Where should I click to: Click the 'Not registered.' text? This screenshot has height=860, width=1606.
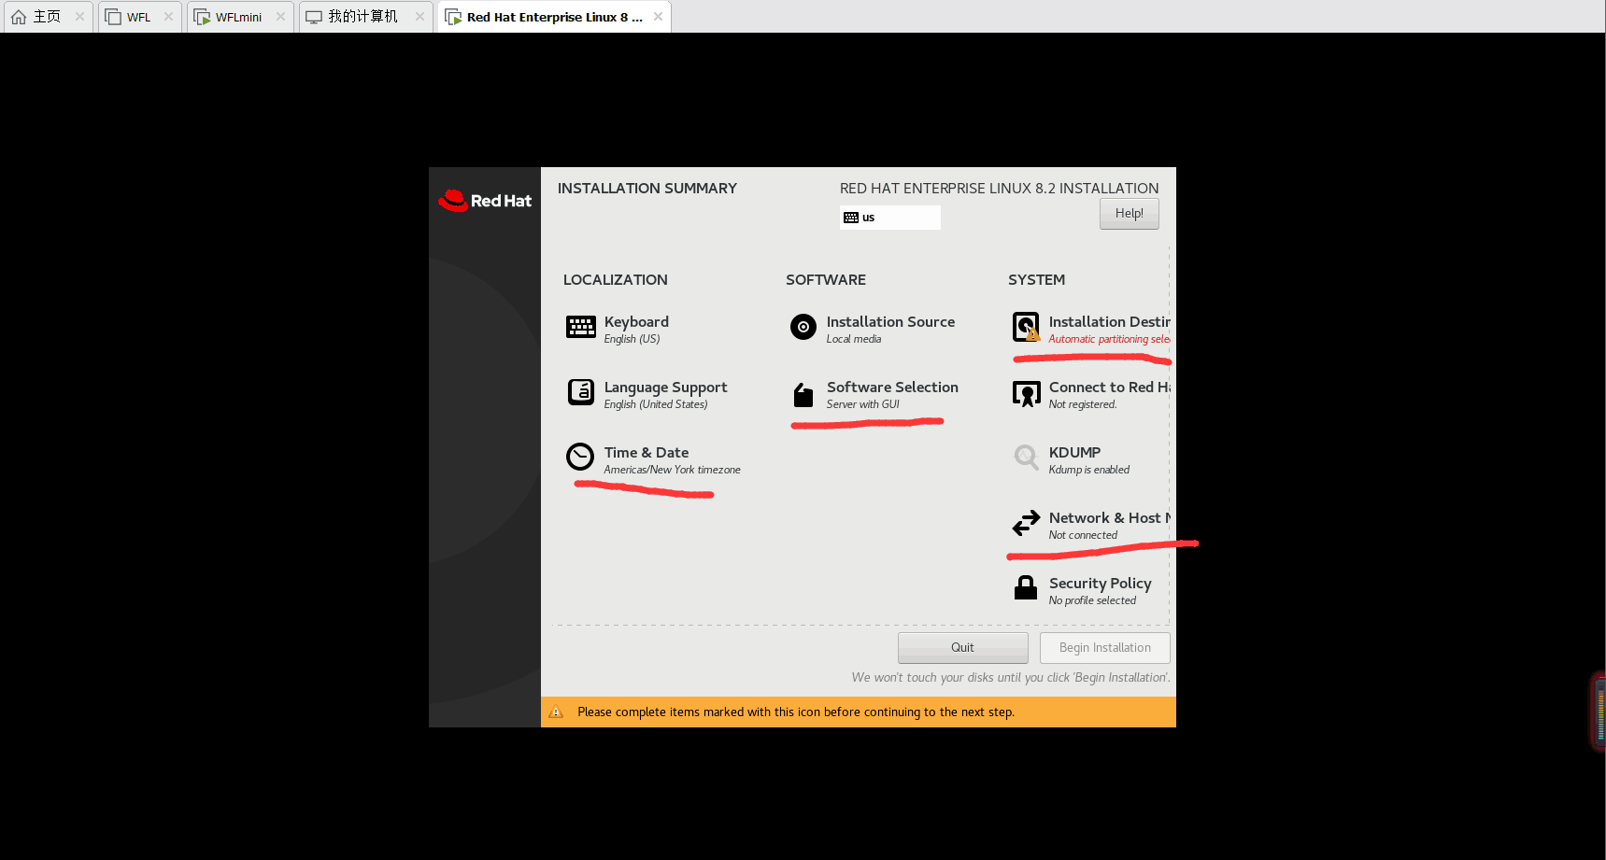(1082, 404)
